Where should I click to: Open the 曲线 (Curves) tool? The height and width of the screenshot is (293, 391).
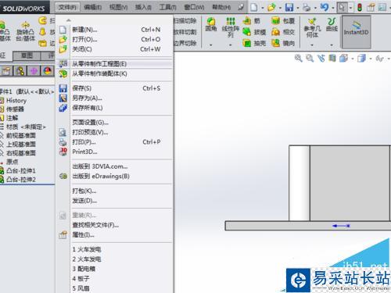[332, 24]
